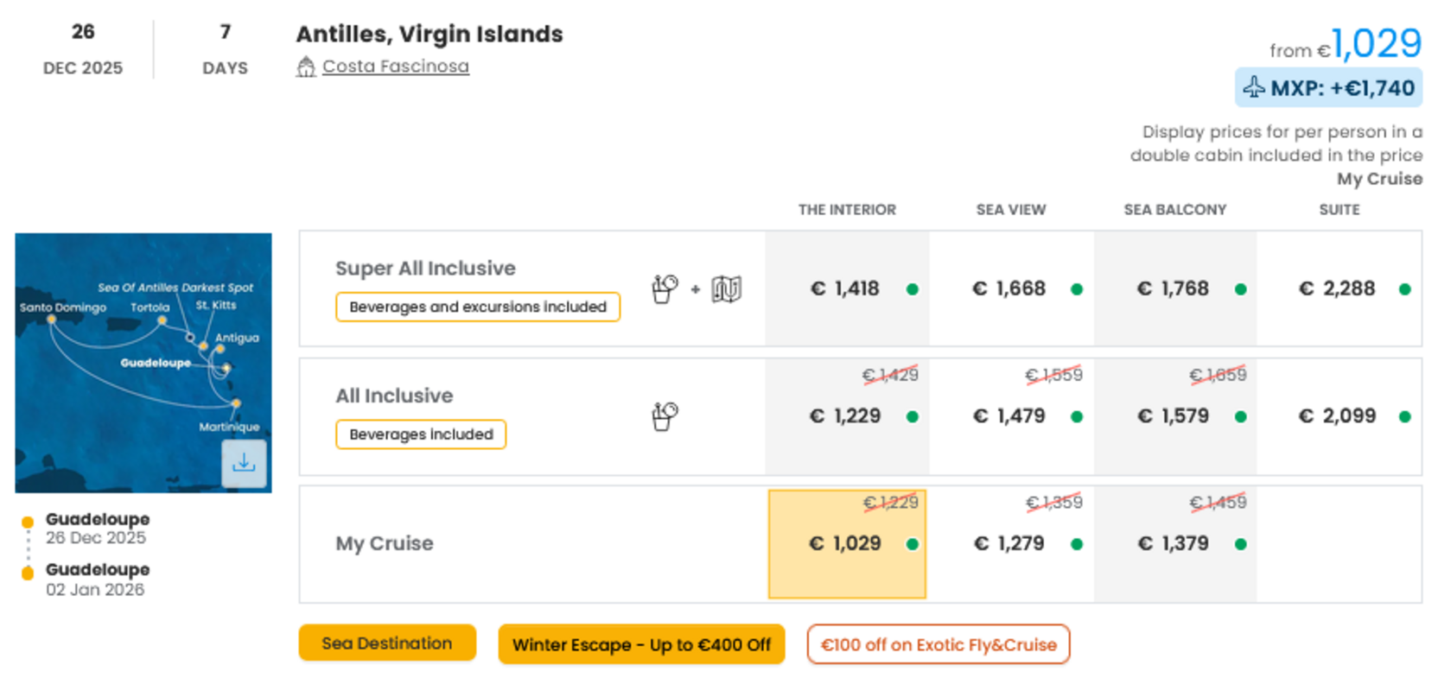Click the Beverages and excursions included badge
This screenshot has width=1438, height=691.
point(478,307)
